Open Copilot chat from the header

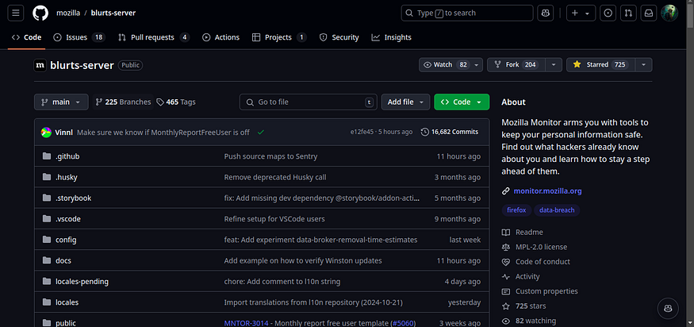pyautogui.click(x=546, y=13)
